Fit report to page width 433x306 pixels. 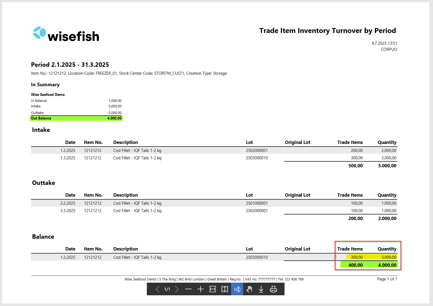(213, 289)
